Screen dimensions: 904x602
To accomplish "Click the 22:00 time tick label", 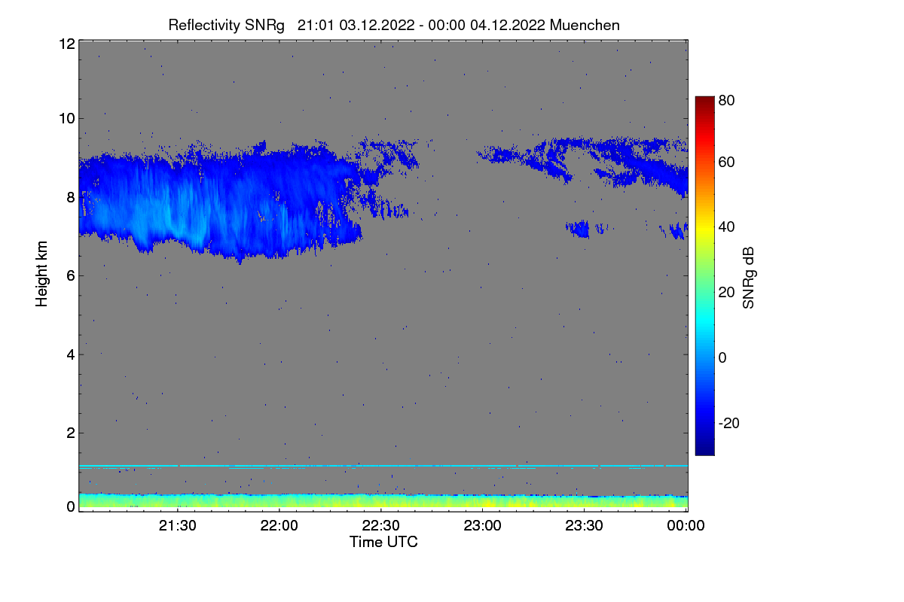I will click(279, 526).
